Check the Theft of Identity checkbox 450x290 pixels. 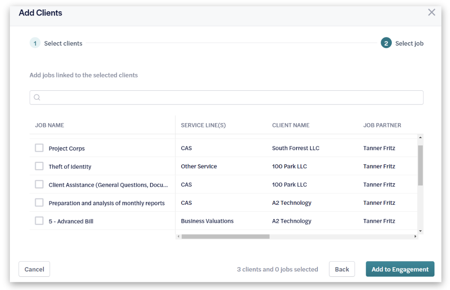(x=39, y=166)
